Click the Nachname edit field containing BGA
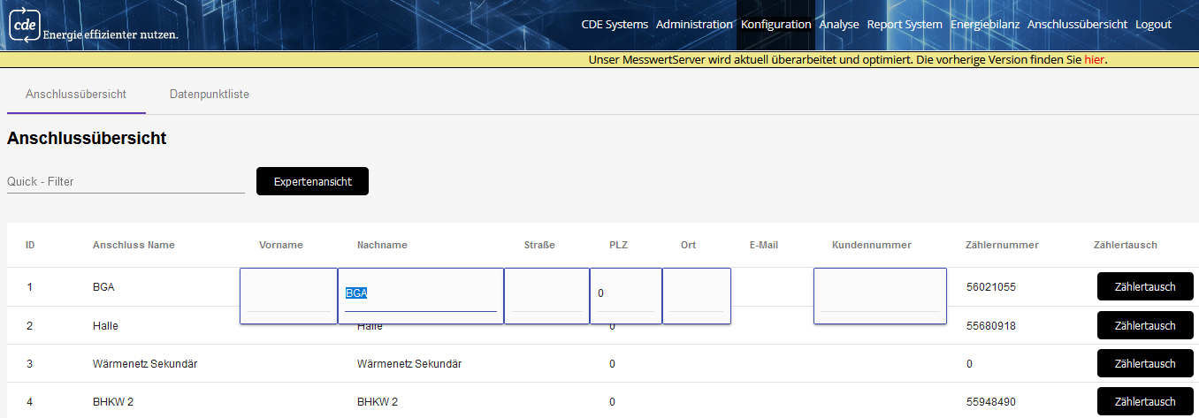Viewport: 1199px width, 418px height. (420, 294)
